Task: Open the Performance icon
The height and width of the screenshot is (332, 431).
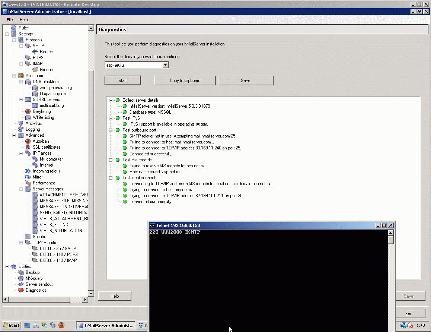Action: [x=28, y=183]
